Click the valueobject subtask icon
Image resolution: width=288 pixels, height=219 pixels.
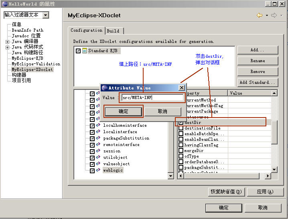[x=98, y=164]
